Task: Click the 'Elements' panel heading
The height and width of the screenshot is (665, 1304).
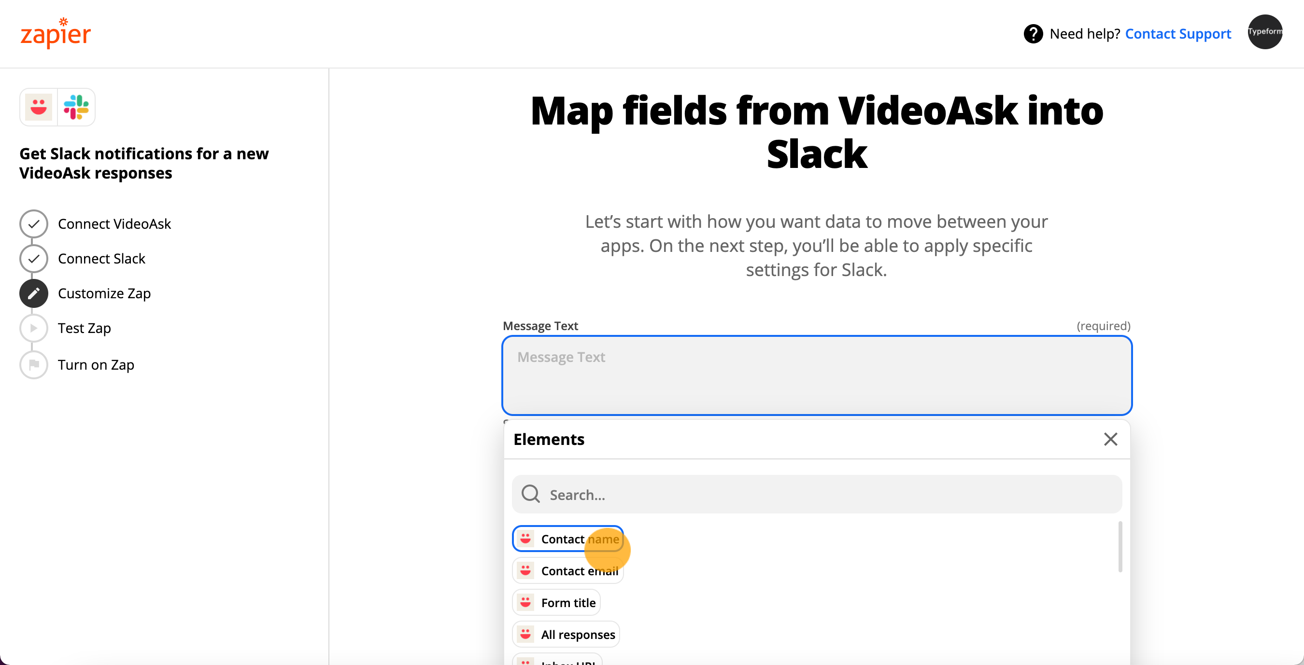Action: click(549, 439)
